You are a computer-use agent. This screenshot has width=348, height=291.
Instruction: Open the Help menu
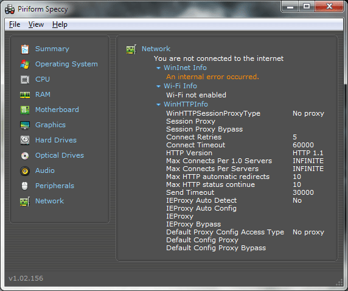[x=60, y=24]
